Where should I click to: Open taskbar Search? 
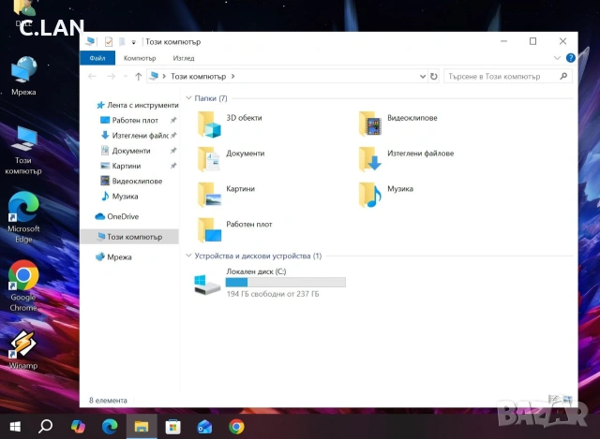pos(46,427)
